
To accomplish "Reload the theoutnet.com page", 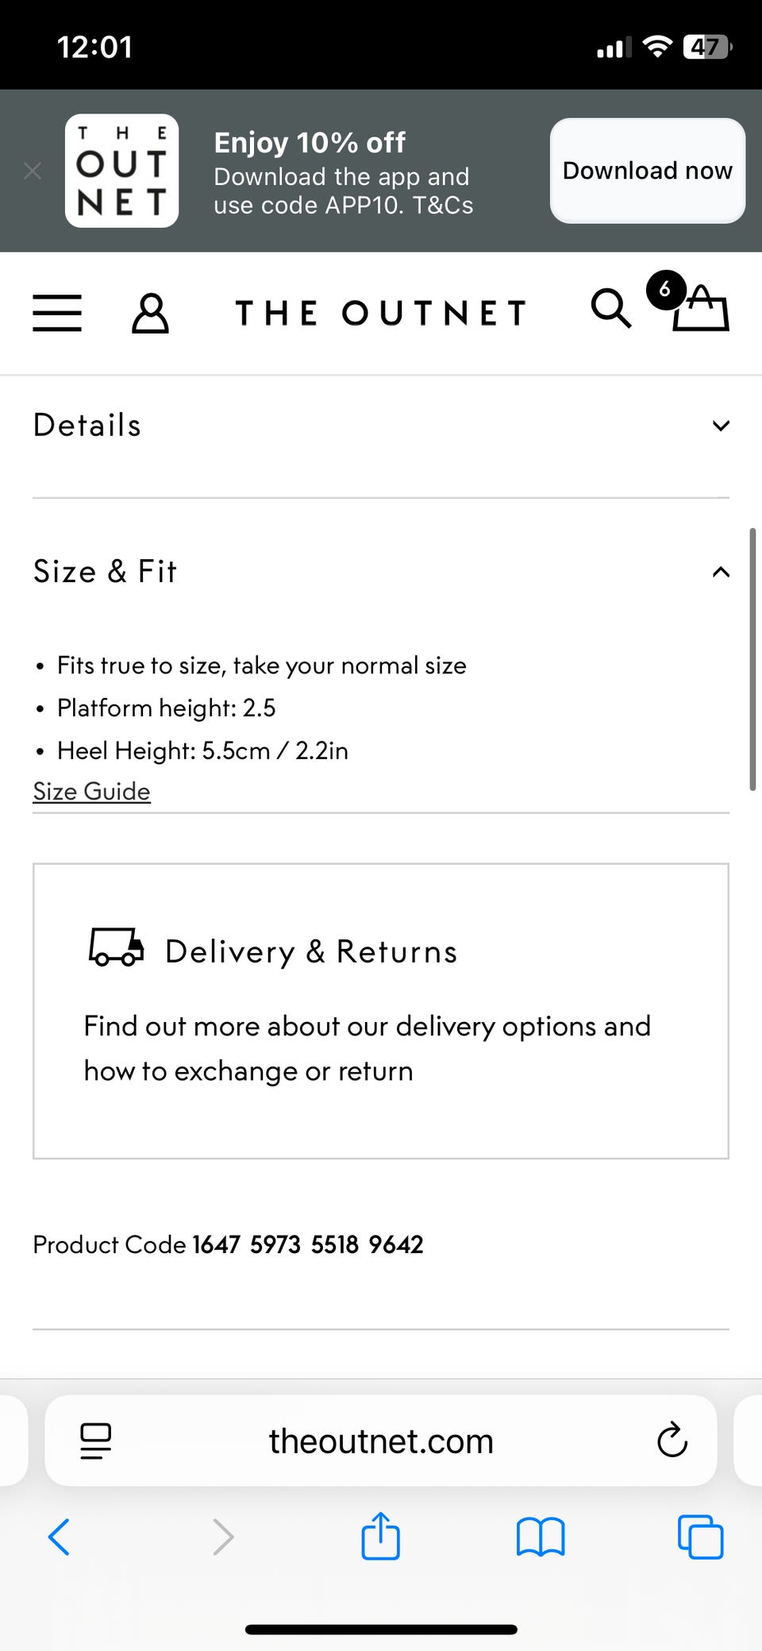I will point(672,1441).
